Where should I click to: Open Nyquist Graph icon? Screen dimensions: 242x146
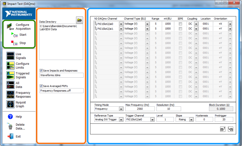10,104
